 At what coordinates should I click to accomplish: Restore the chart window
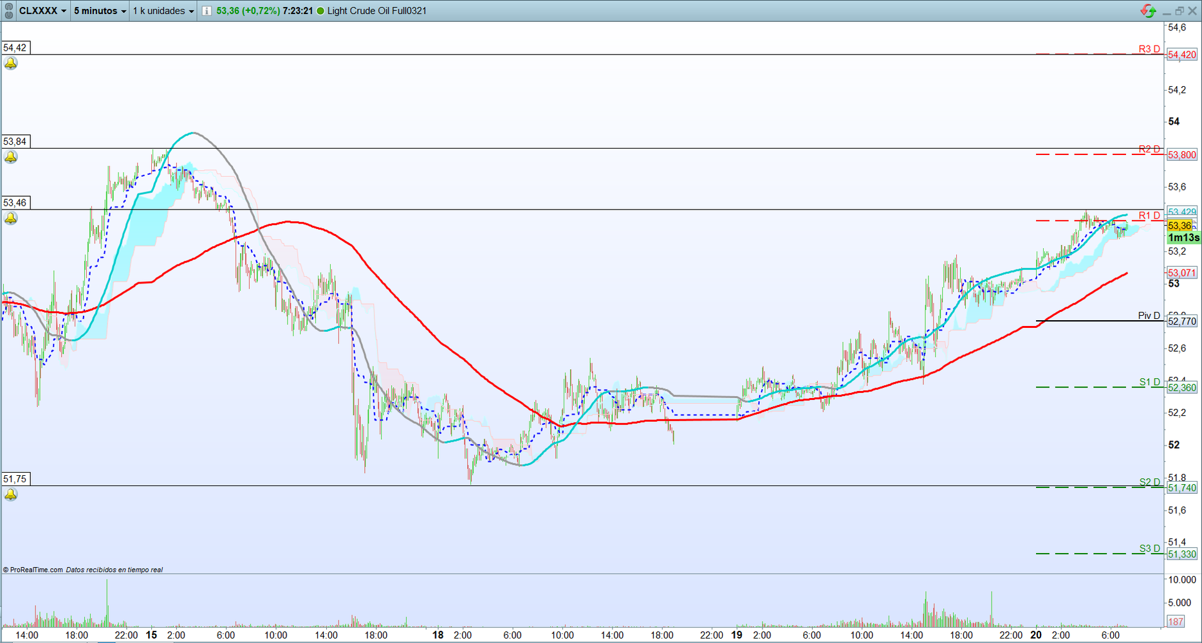1179,11
